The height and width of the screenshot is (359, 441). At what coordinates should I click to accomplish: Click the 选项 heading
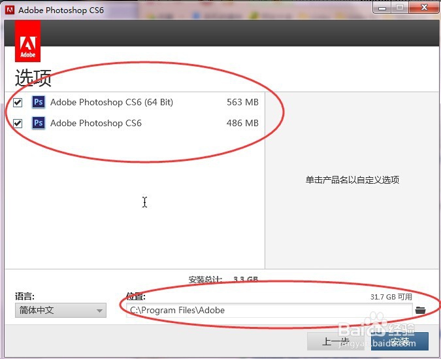(33, 78)
